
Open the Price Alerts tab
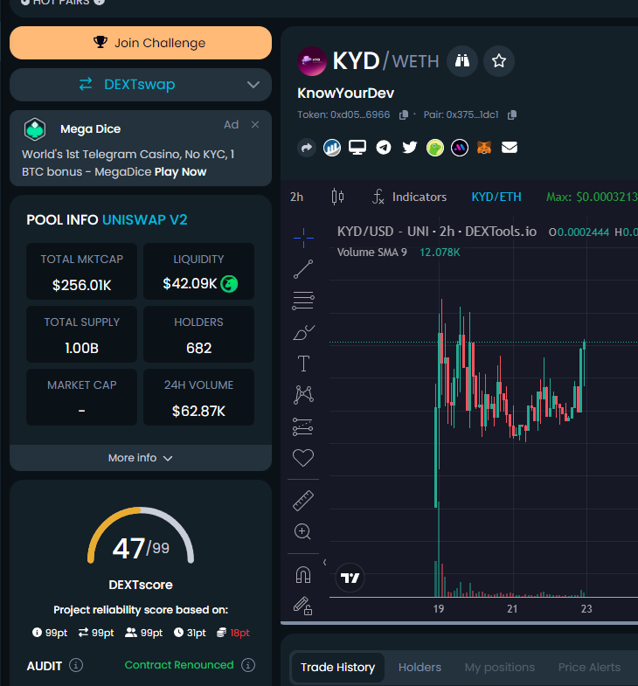coord(589,667)
